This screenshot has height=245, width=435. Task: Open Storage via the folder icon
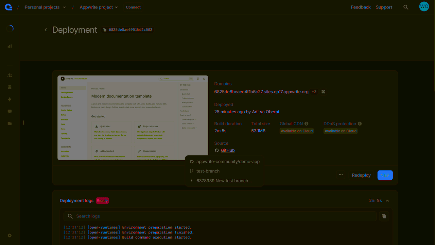(10, 123)
